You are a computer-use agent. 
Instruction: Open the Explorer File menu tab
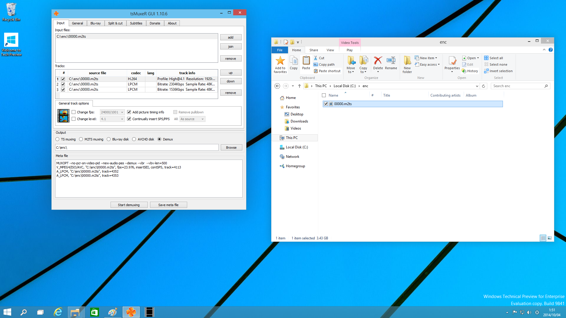tap(280, 50)
